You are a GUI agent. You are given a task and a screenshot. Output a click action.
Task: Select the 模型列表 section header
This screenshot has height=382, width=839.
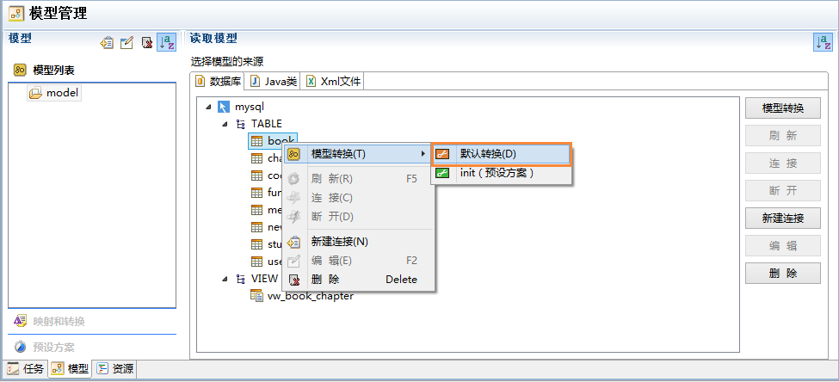click(53, 70)
